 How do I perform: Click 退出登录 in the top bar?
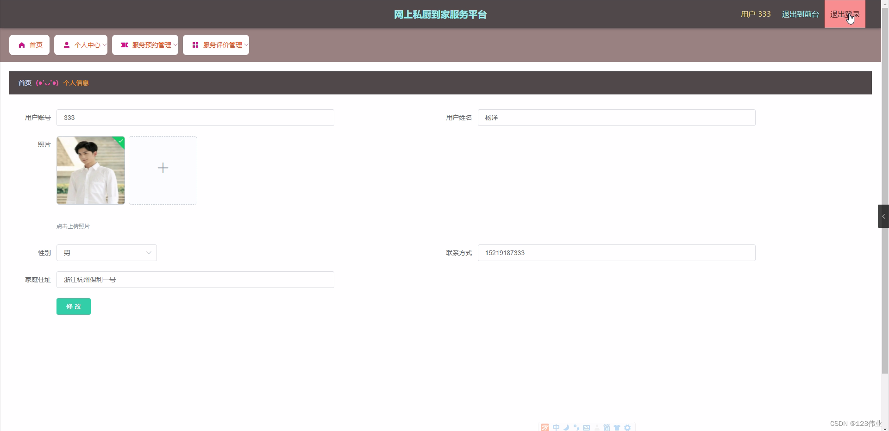845,14
